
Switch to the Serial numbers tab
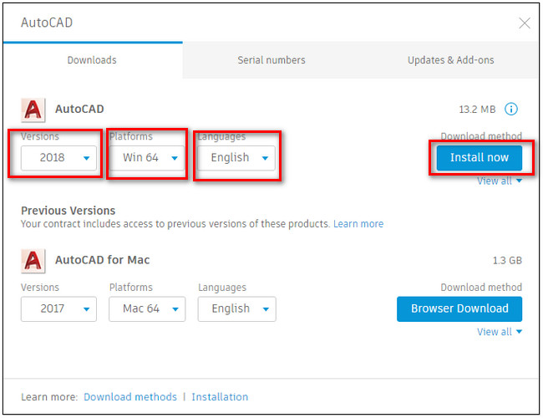(x=271, y=60)
